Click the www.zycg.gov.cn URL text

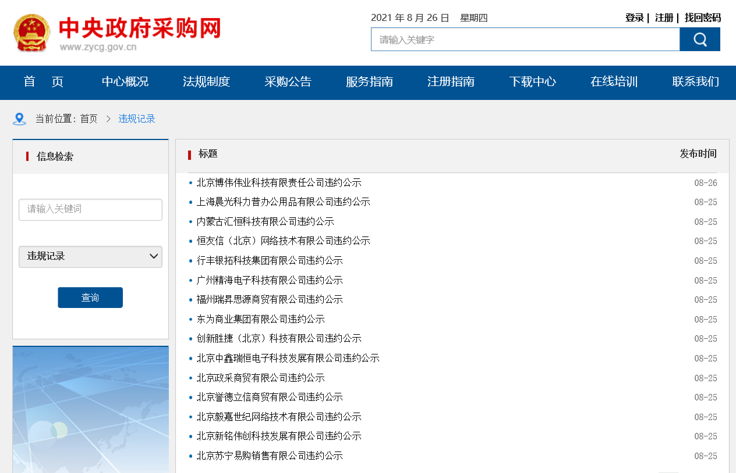click(98, 48)
